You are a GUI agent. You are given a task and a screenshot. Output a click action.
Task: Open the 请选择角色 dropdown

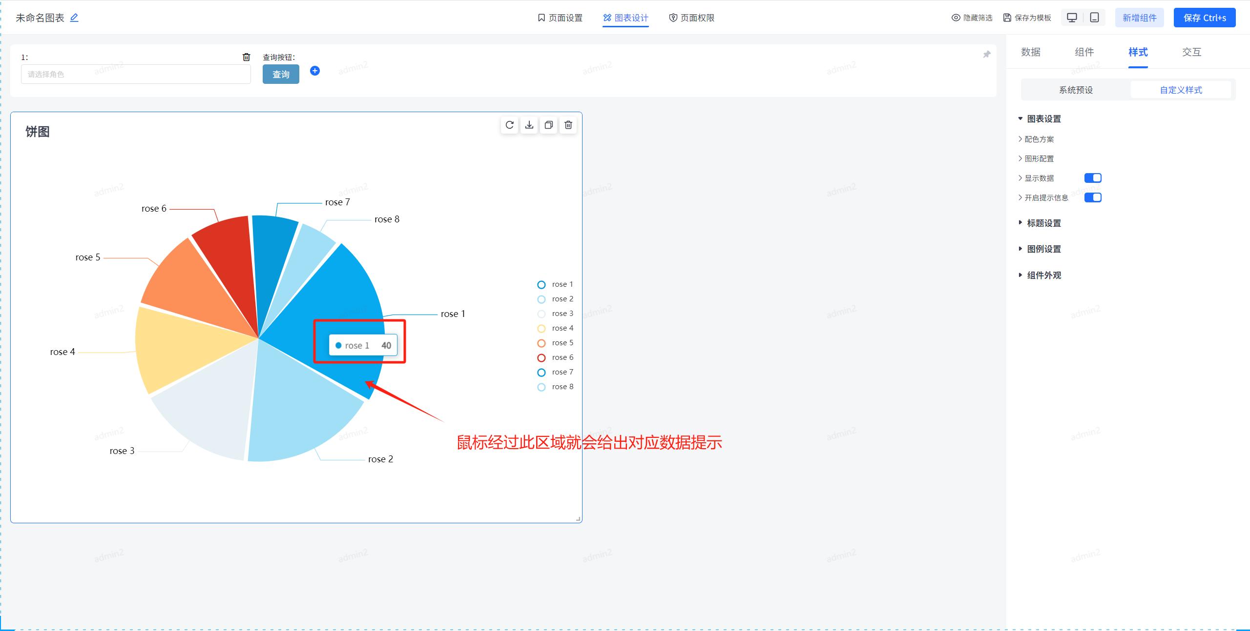[x=136, y=74]
